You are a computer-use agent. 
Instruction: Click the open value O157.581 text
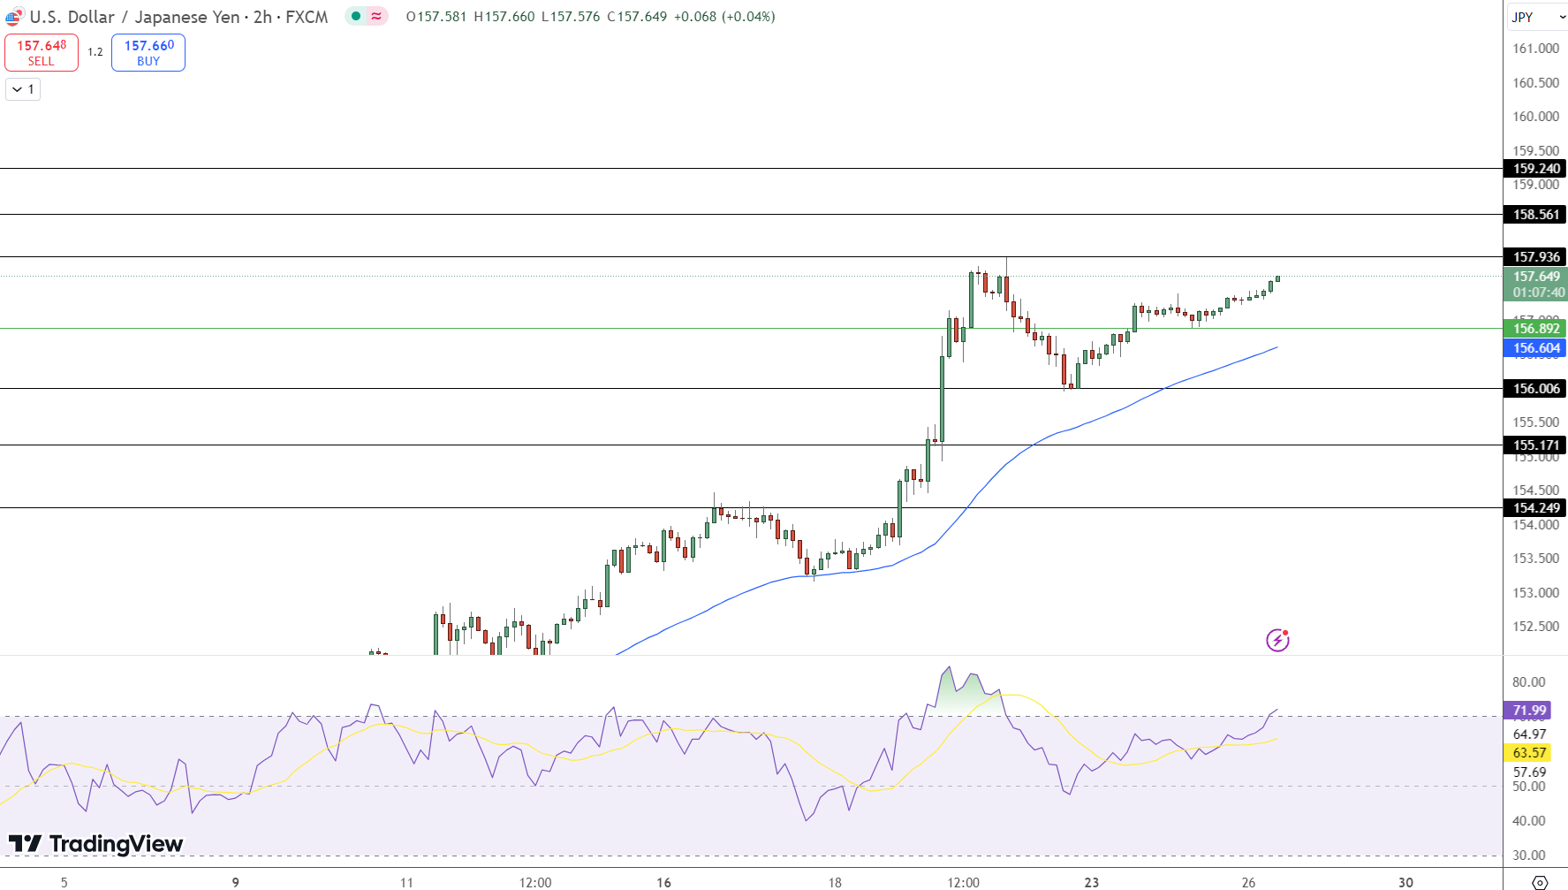pos(436,17)
